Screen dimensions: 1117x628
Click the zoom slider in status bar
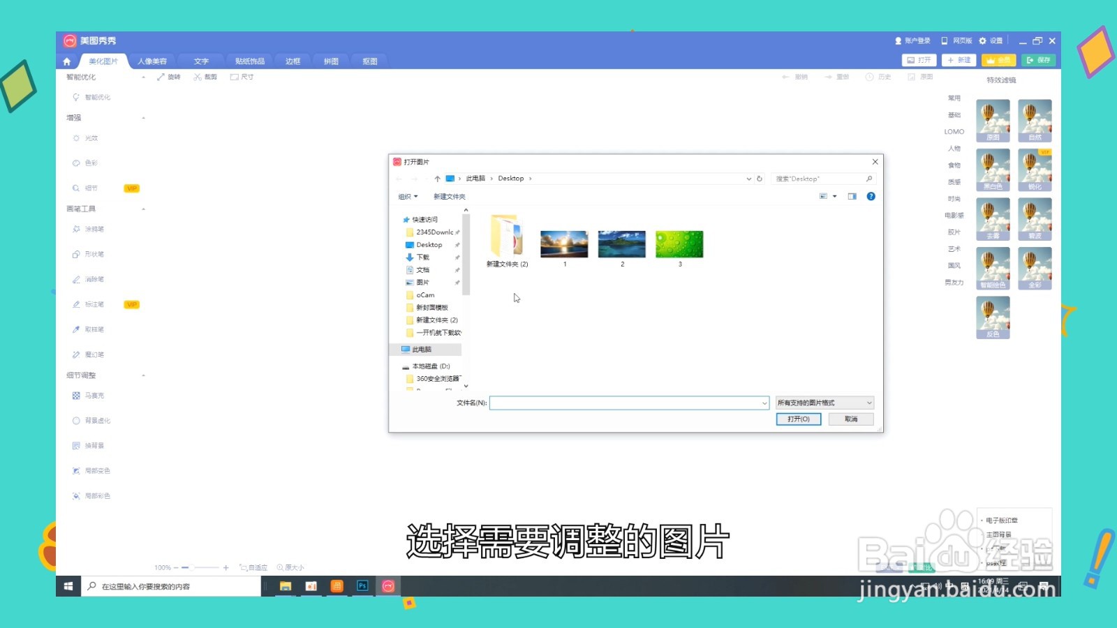click(x=200, y=567)
